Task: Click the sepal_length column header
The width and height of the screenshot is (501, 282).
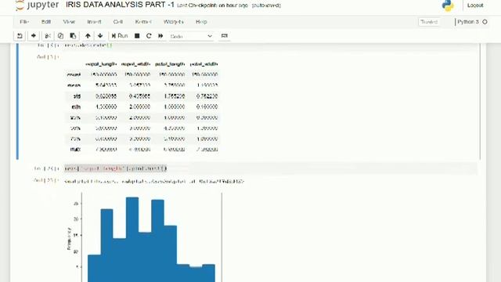Action: pyautogui.click(x=101, y=64)
